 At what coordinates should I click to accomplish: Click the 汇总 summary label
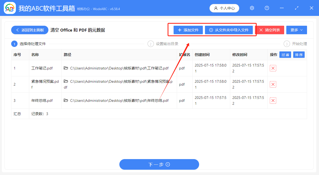coord(17,114)
